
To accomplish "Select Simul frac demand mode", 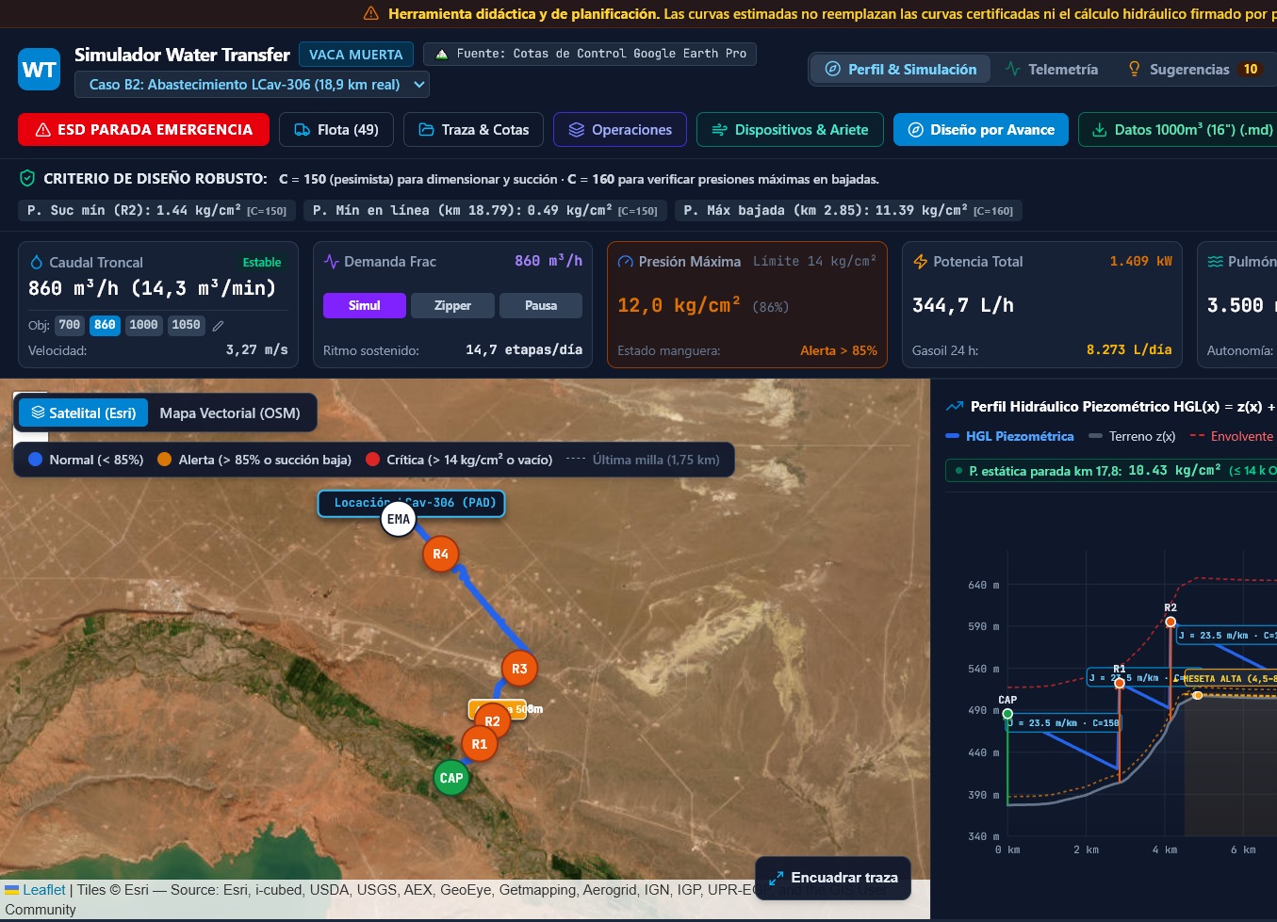I will (365, 305).
